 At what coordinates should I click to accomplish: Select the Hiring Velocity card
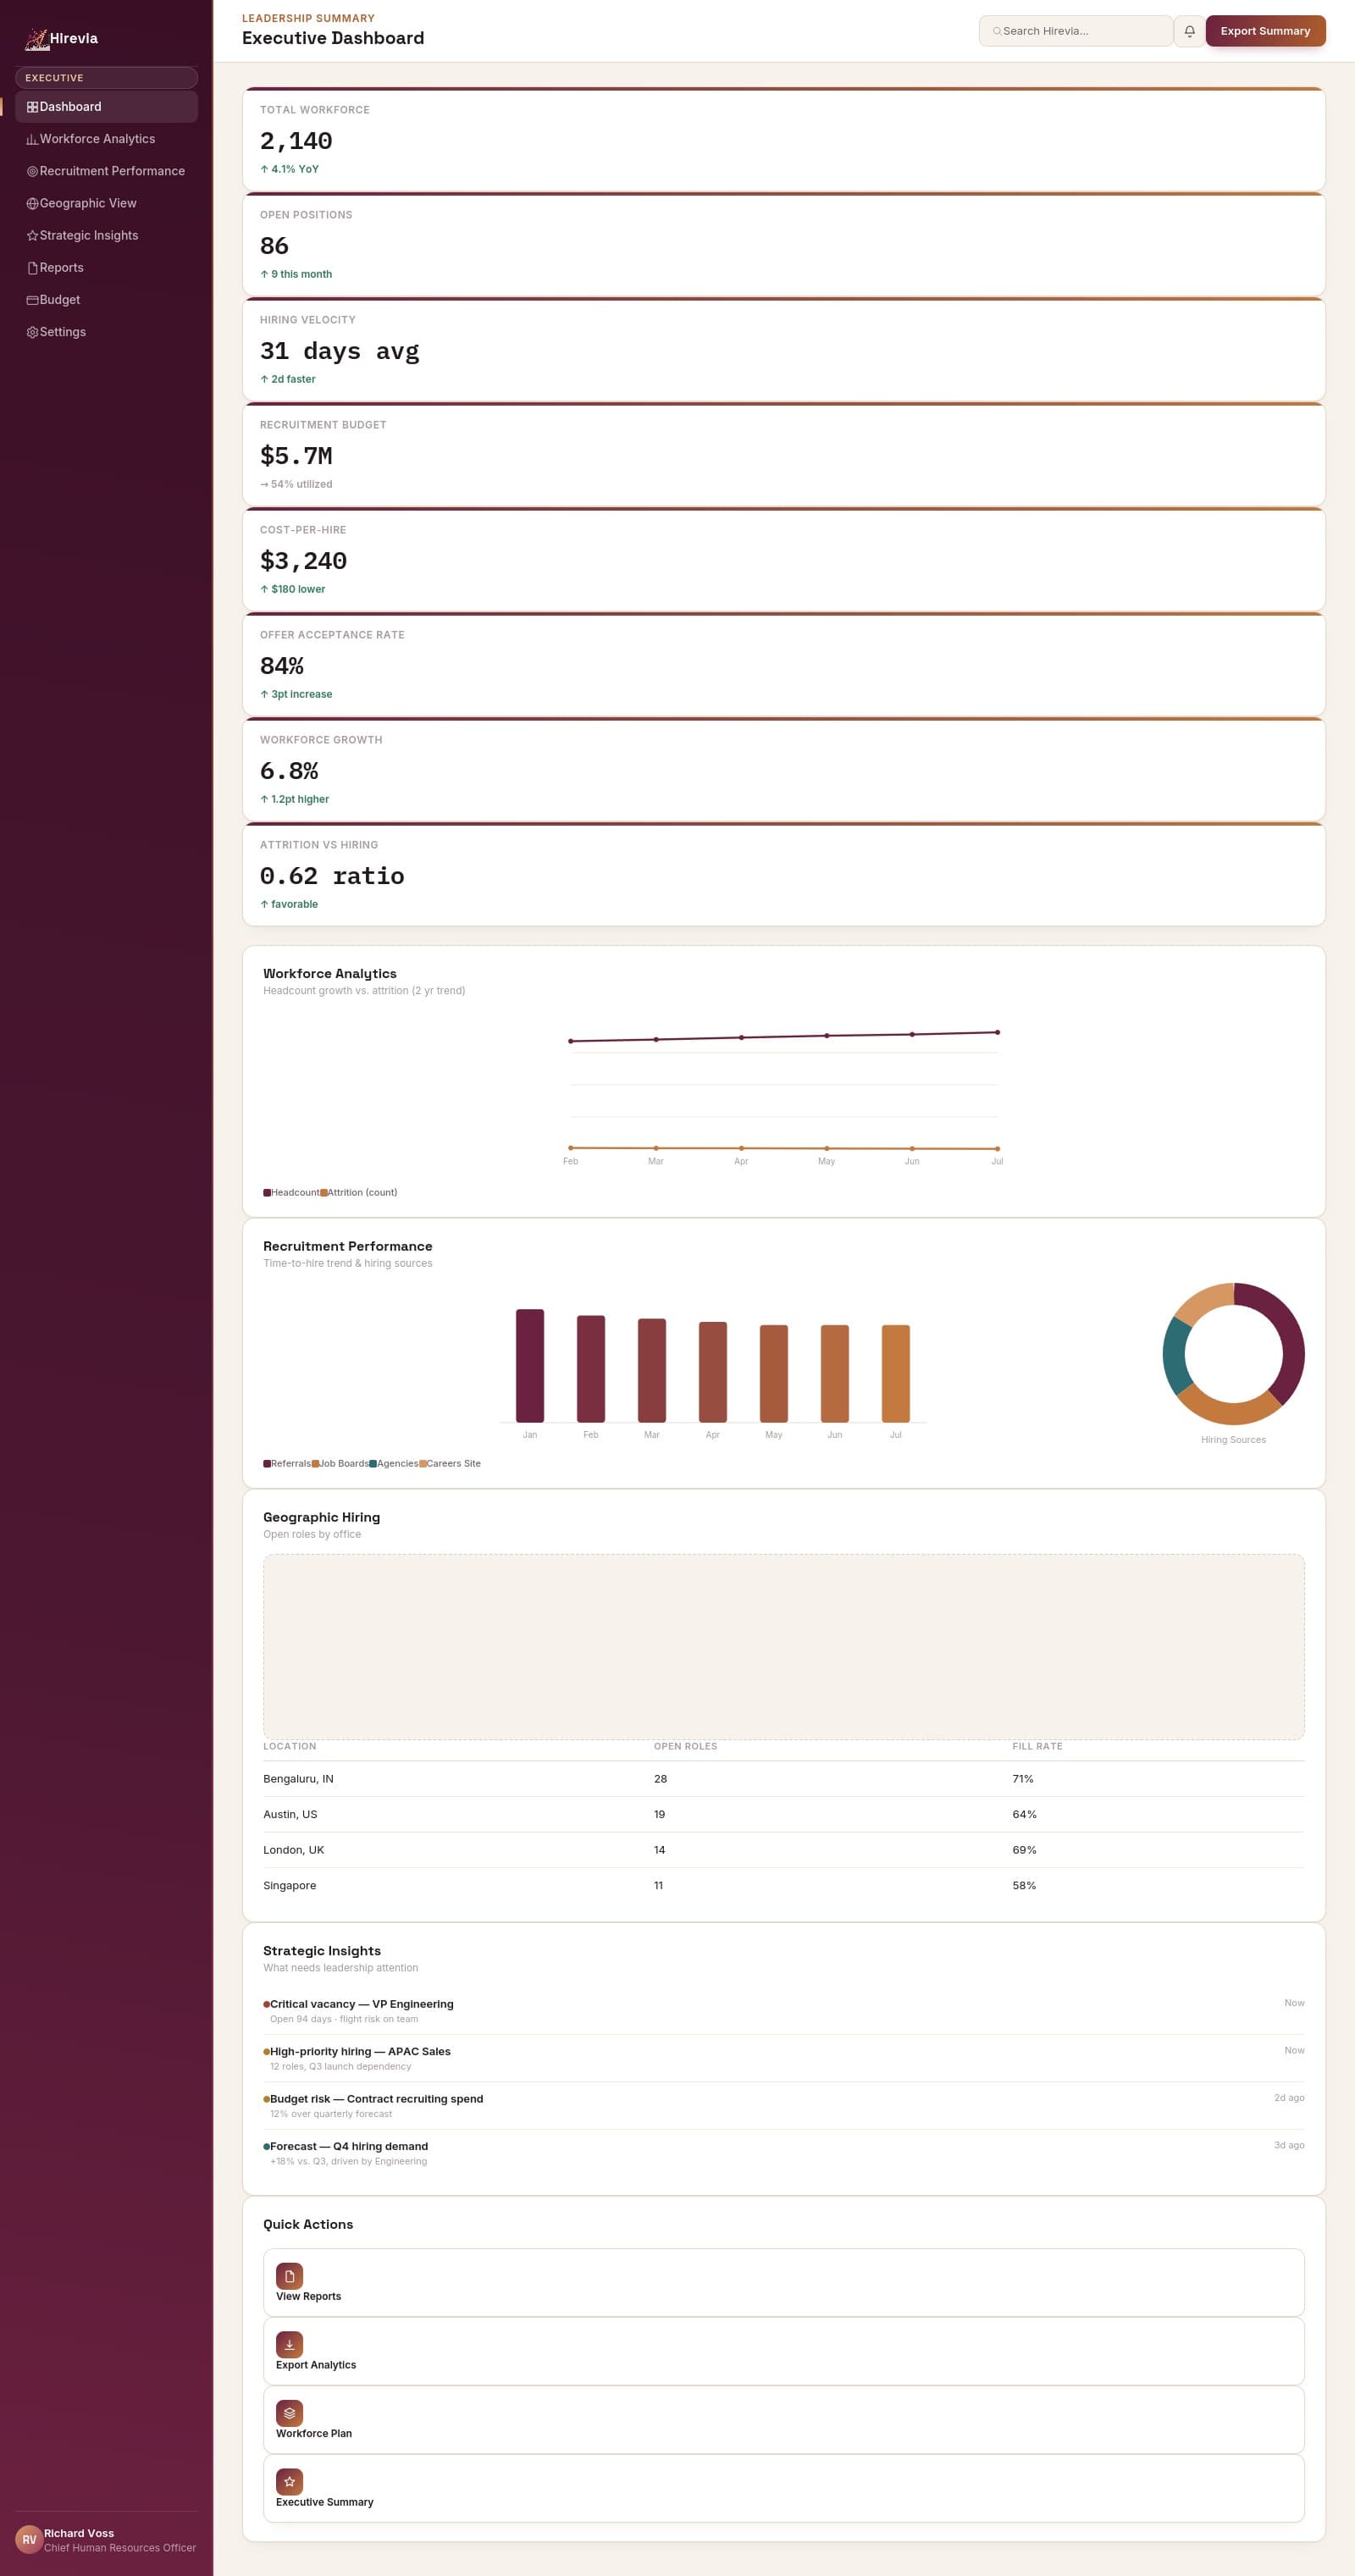coord(783,349)
